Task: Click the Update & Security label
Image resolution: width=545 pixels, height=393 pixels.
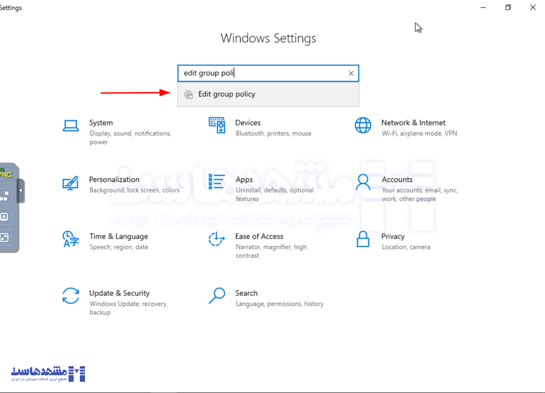Action: [x=119, y=293]
